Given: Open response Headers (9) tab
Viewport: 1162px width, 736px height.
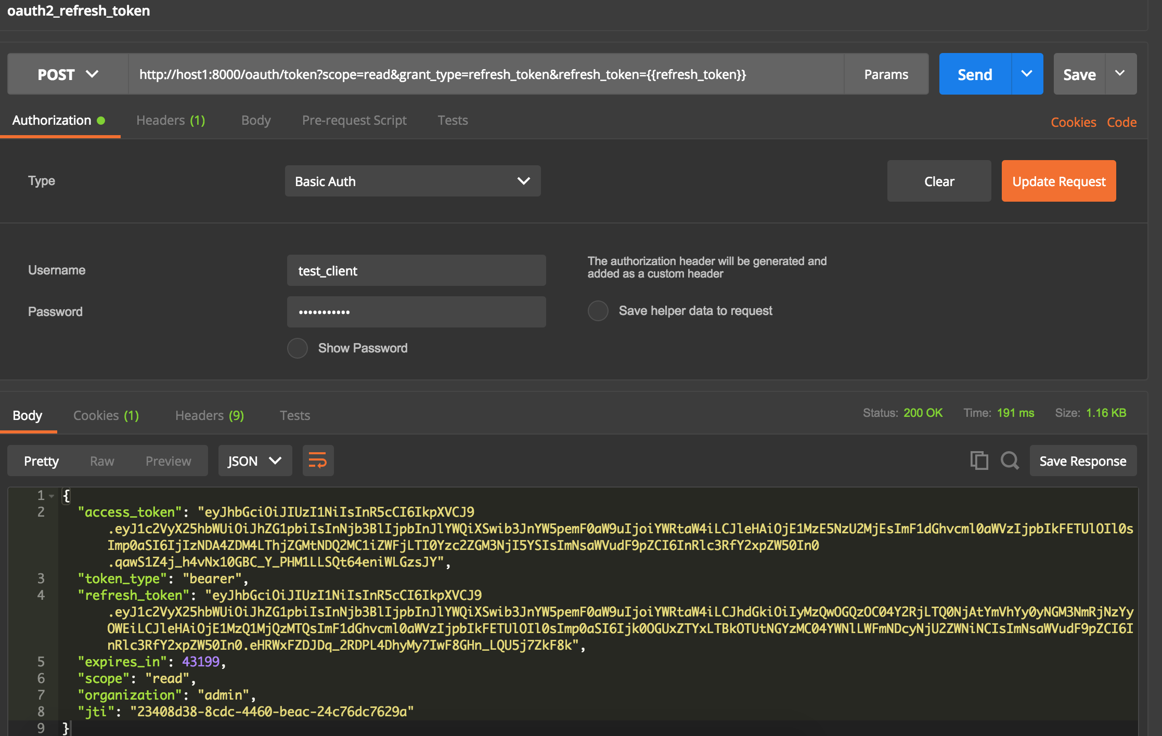Looking at the screenshot, I should tap(209, 415).
